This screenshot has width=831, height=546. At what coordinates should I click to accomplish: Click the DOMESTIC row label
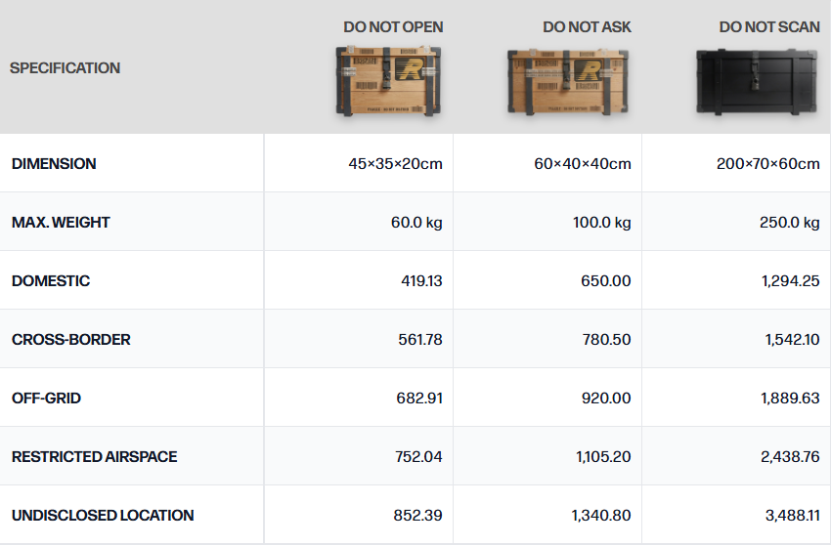51,280
